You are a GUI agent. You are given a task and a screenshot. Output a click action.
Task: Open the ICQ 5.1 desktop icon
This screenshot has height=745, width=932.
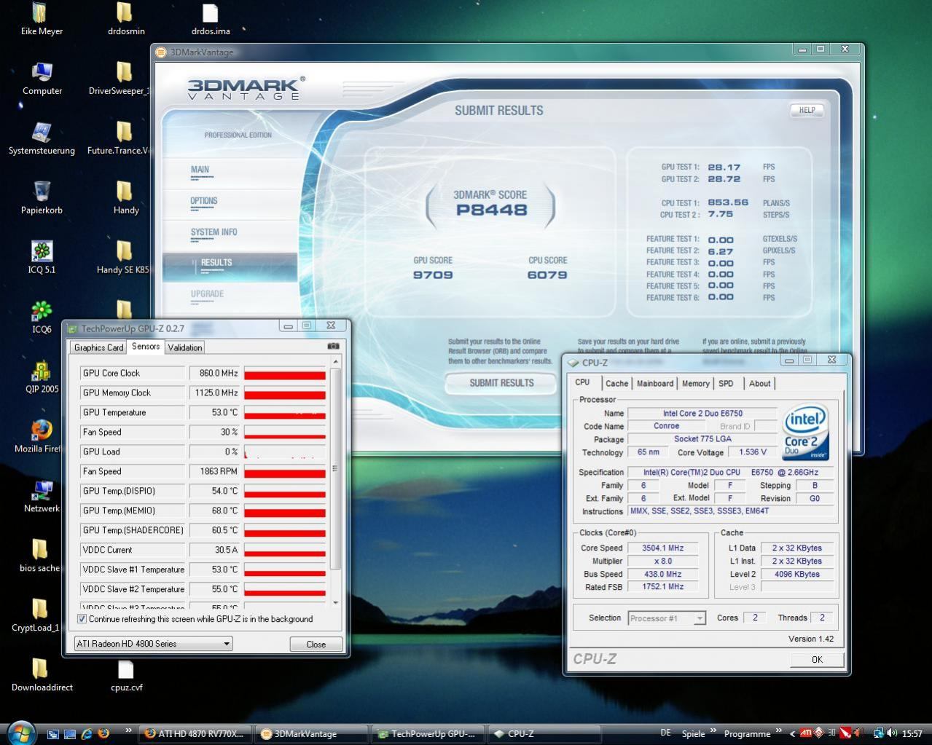(42, 252)
